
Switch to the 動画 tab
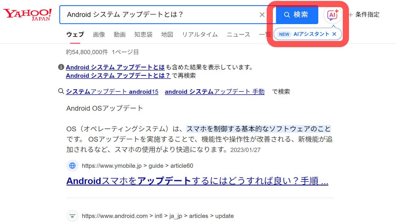(119, 35)
